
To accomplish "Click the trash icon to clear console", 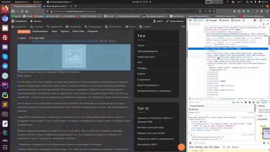I will 190,143.
